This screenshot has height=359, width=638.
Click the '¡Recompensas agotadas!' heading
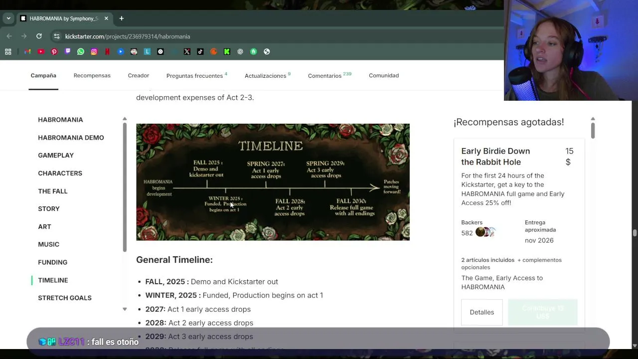[x=508, y=122]
